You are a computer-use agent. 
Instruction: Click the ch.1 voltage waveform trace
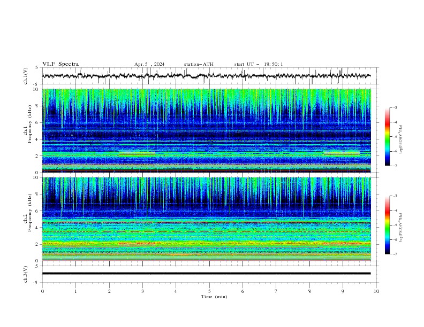(206, 76)
